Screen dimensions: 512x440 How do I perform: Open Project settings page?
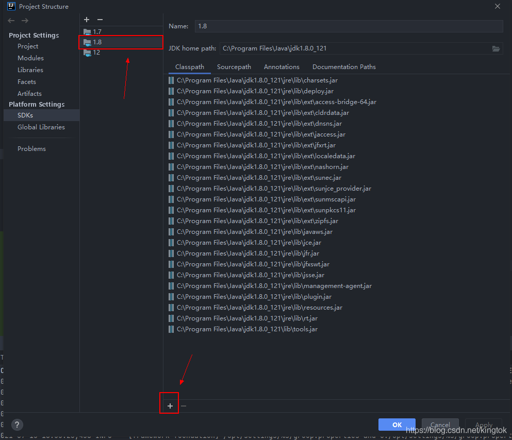[x=28, y=46]
